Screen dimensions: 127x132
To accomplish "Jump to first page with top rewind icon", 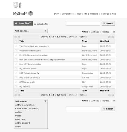I will [x=19, y=37].
